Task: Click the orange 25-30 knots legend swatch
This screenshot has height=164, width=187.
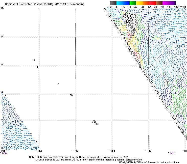Action: (x=146, y=3)
